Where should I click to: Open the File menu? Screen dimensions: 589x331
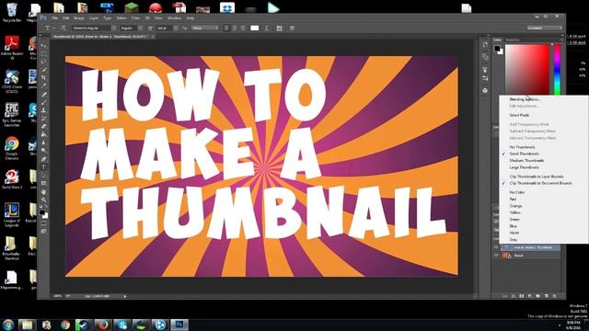click(x=55, y=18)
